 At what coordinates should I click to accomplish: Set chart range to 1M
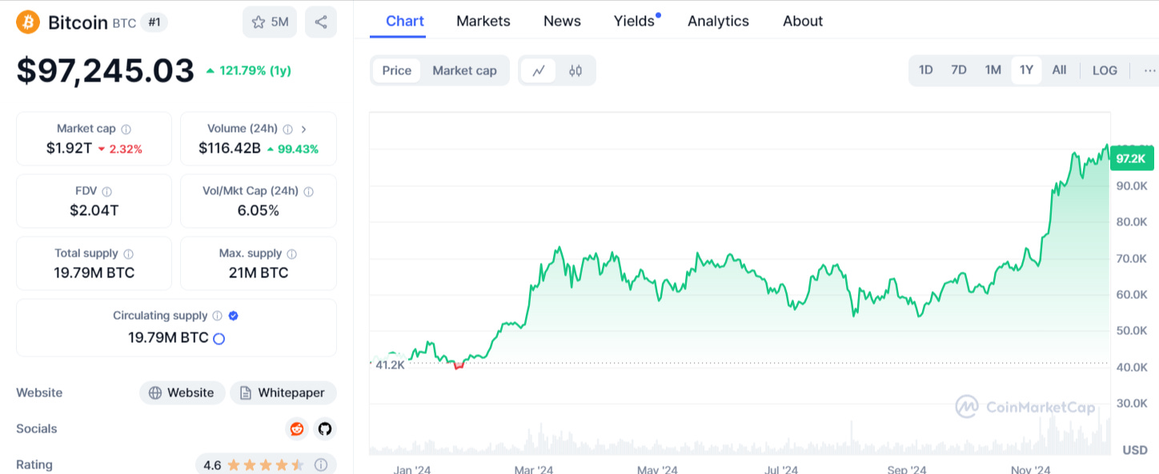pos(993,70)
